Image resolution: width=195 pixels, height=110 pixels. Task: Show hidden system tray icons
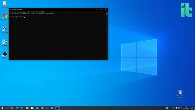tap(172, 108)
